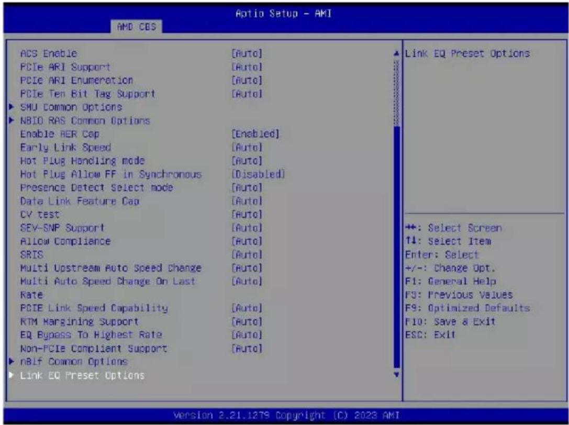Change the SEV-SNP Support value
Screen dimensions: 569x425
point(247,228)
